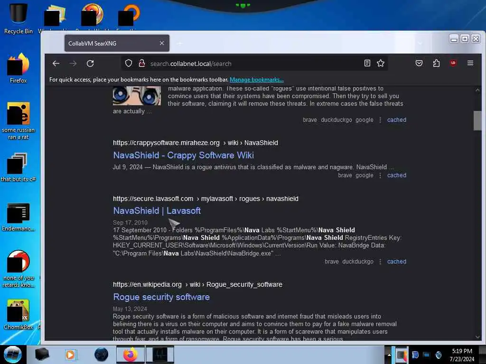Click the red uBlock Origin extension icon

[453, 63]
